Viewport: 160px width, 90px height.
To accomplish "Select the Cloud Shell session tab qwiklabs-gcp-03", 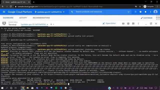I will [x=33, y=24].
